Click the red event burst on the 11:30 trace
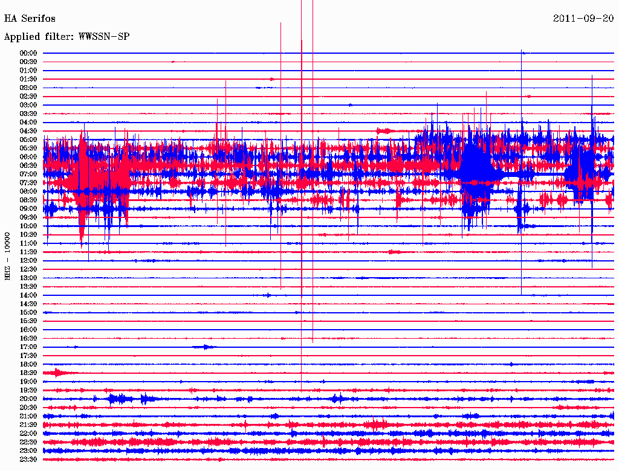The height and width of the screenshot is (471, 619). point(394,252)
